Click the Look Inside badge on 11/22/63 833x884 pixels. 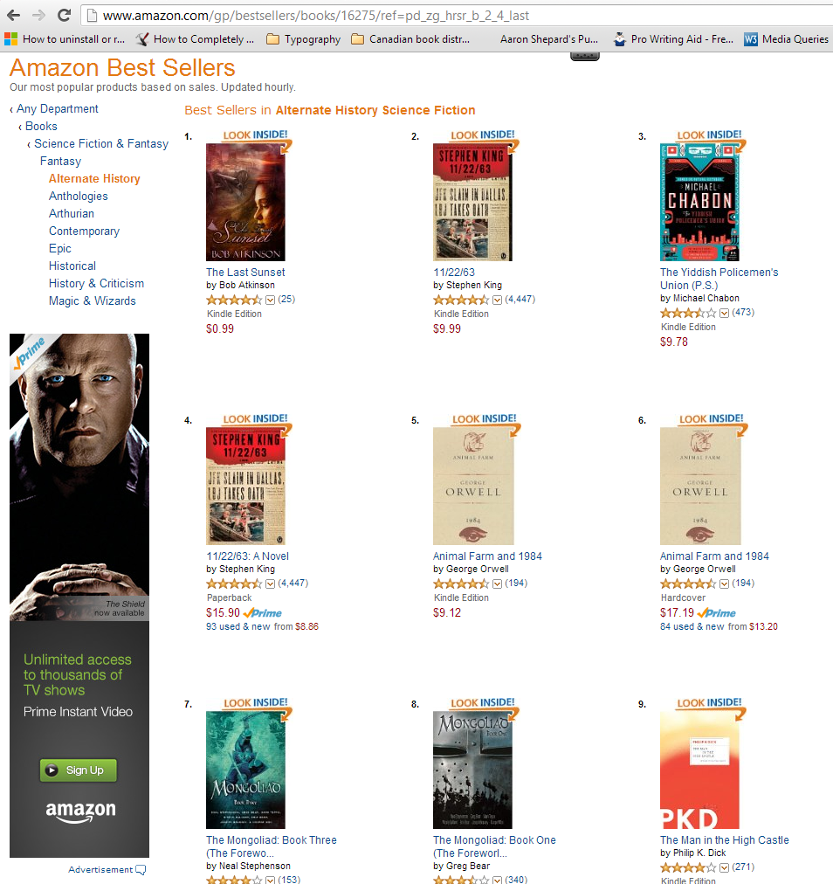483,135
